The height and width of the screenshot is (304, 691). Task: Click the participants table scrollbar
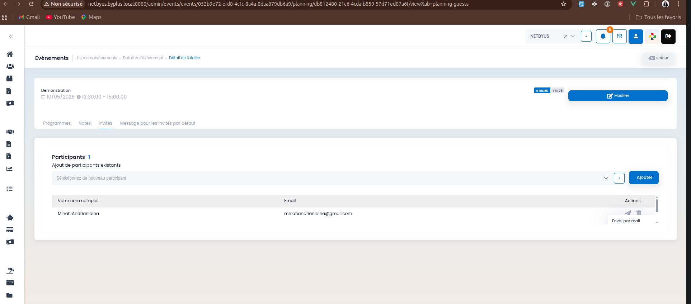(x=657, y=206)
